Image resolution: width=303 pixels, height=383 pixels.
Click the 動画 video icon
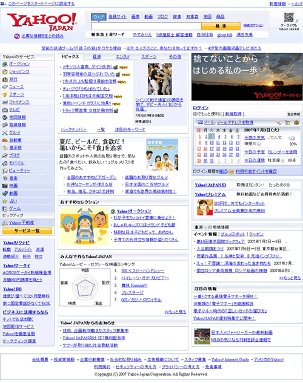[5, 194]
